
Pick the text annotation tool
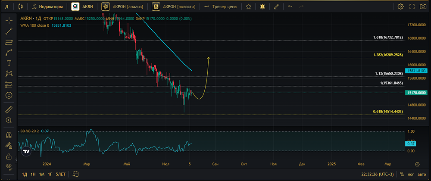point(9,63)
